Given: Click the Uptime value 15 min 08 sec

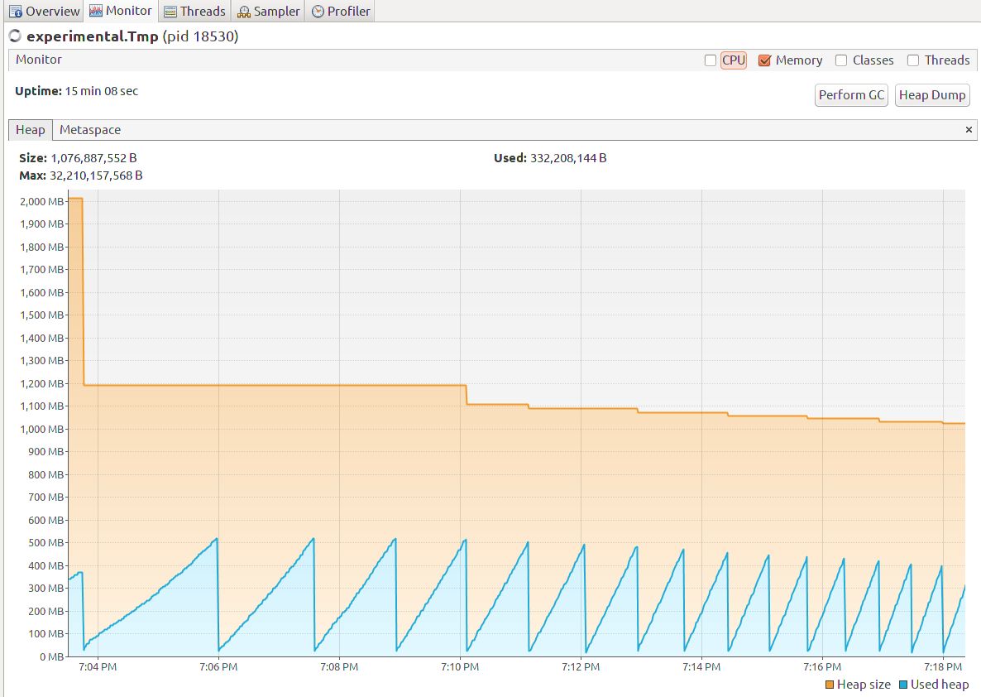Looking at the screenshot, I should click(x=102, y=91).
